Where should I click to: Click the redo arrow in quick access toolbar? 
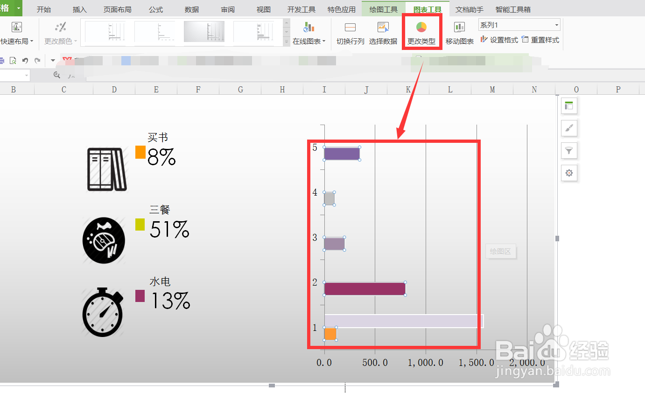[37, 61]
